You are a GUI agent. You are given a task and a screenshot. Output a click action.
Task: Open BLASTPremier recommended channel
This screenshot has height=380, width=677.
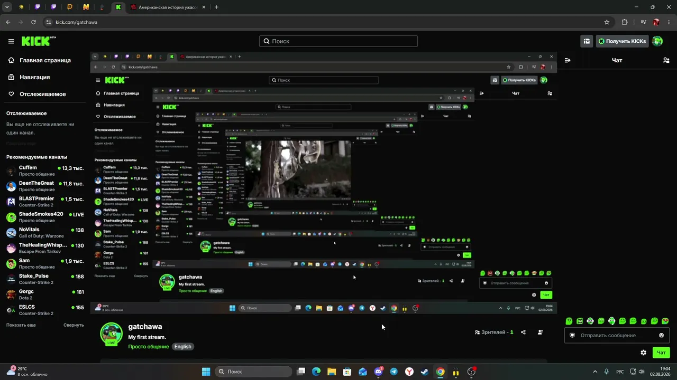tap(45, 202)
